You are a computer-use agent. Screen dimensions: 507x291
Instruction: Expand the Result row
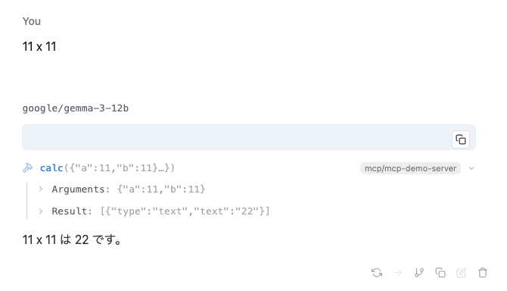tap(41, 211)
